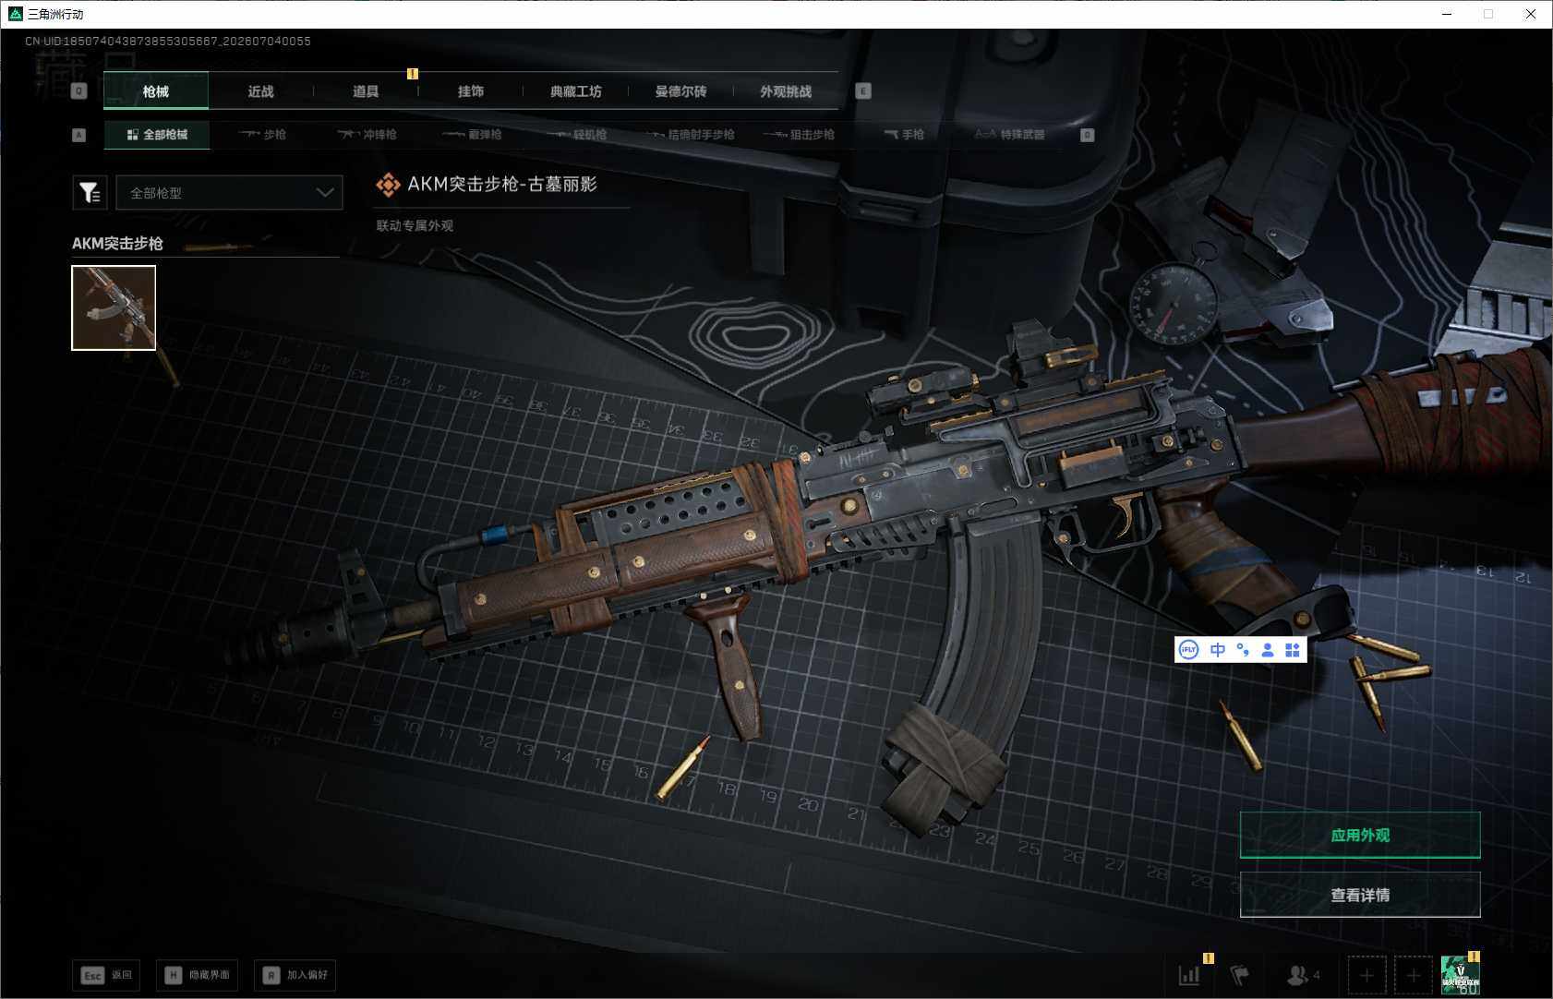Click the IME user account icon

1268,650
